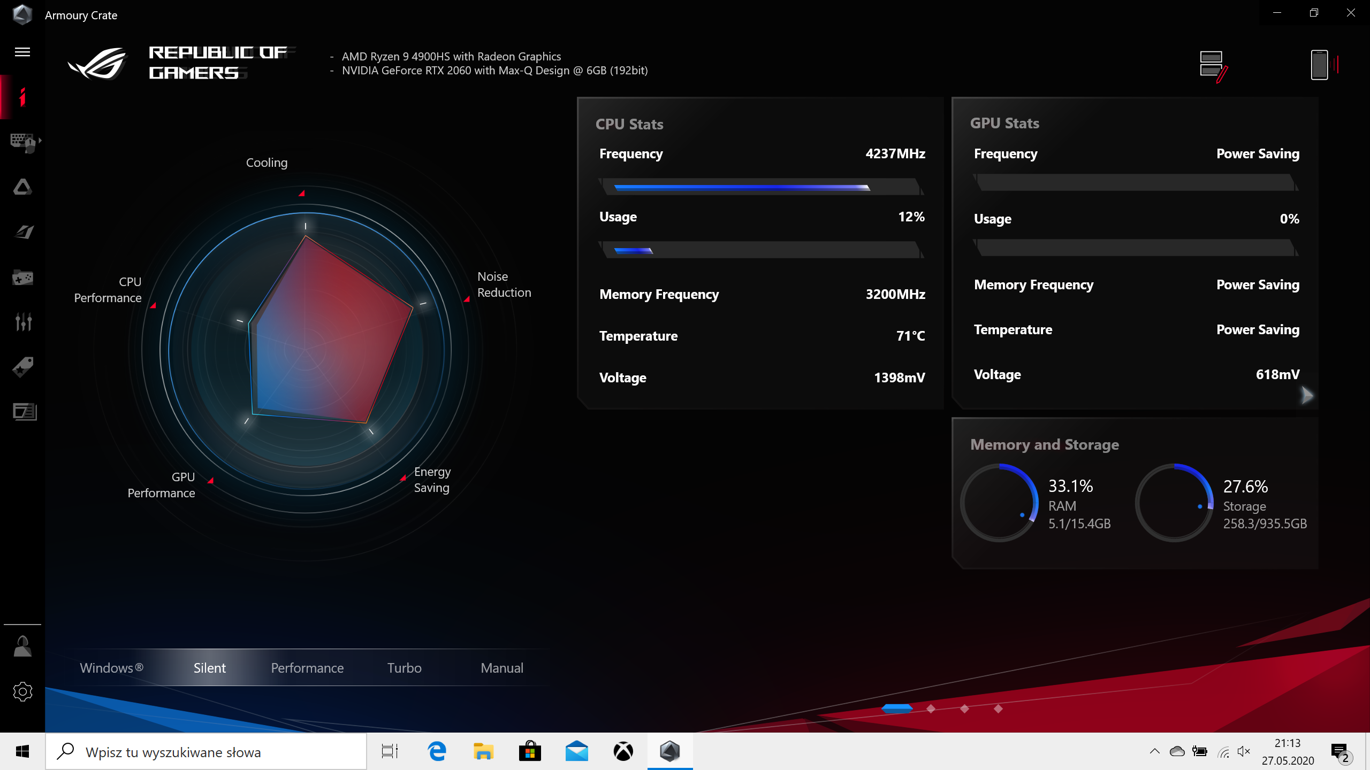Open Armoury Crate settings gear
The height and width of the screenshot is (770, 1370).
[22, 692]
